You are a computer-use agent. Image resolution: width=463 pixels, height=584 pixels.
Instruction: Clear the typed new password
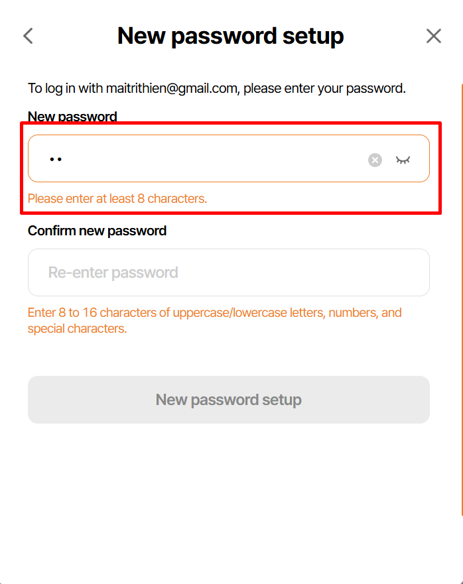tap(375, 160)
